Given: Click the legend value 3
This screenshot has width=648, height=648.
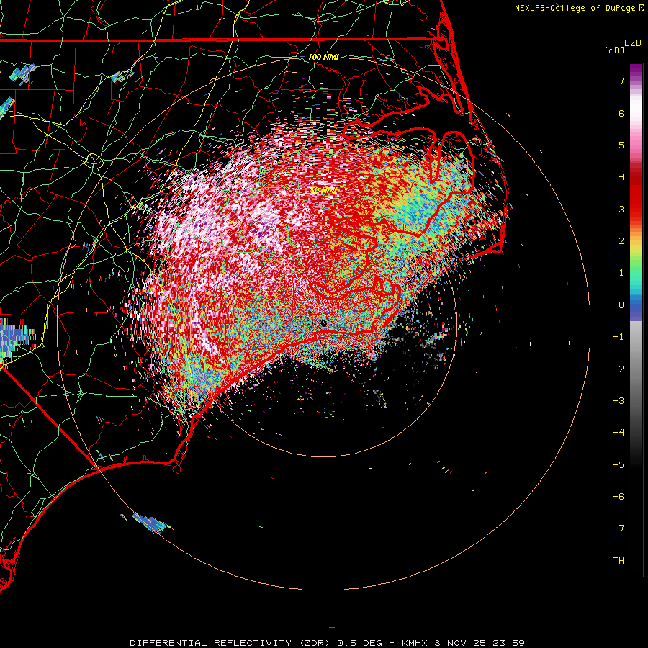Looking at the screenshot, I should pyautogui.click(x=621, y=209).
